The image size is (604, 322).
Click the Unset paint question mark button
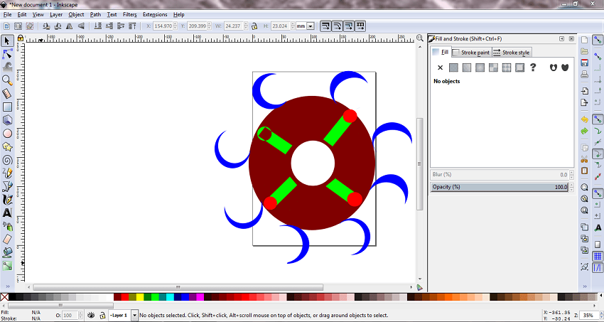tap(533, 68)
